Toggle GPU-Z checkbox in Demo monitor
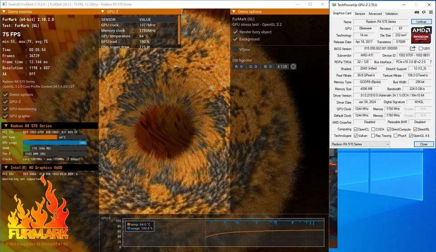The height and width of the screenshot is (252, 436). 5,101
